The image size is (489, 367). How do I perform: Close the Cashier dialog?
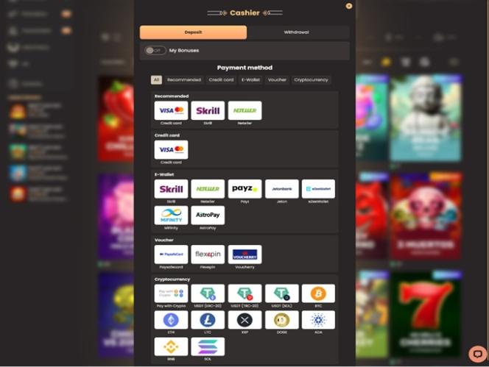(x=349, y=6)
